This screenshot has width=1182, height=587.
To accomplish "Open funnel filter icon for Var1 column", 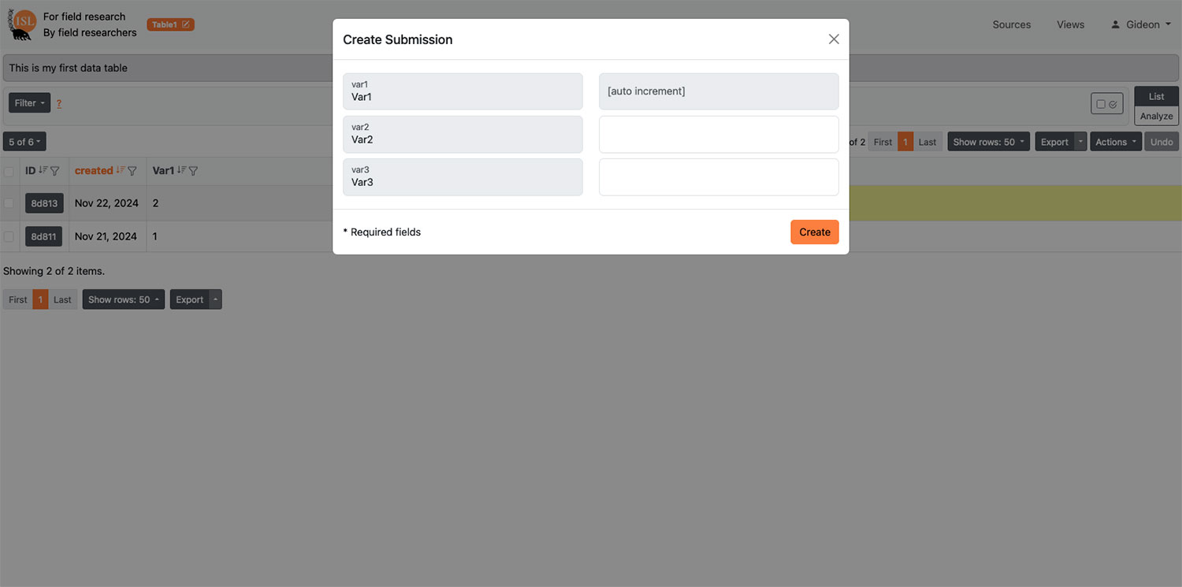I will pos(194,171).
